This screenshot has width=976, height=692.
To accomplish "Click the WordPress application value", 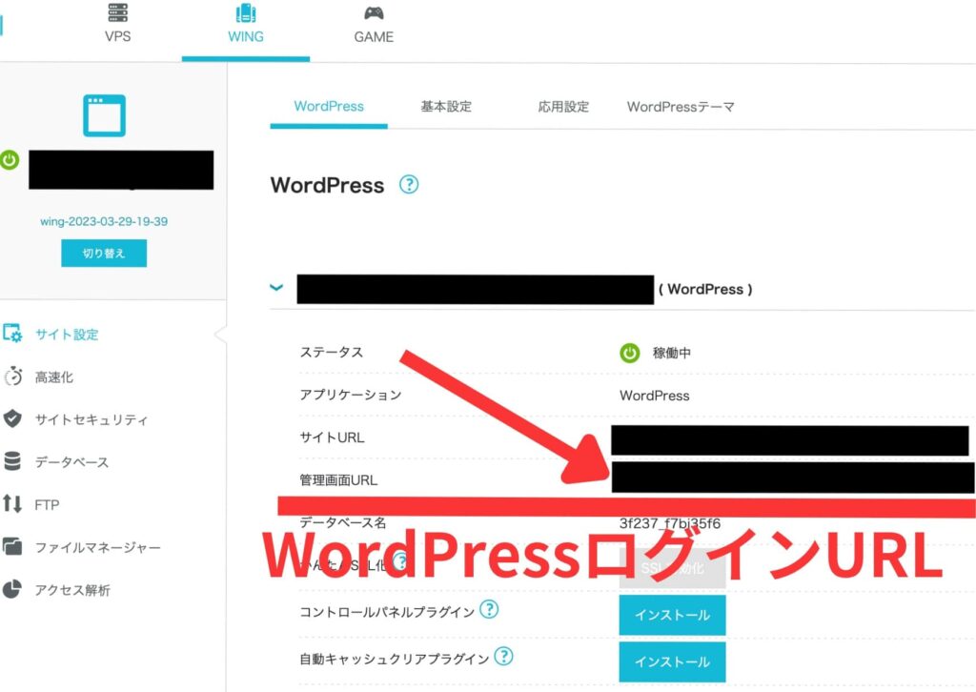I will pos(654,396).
